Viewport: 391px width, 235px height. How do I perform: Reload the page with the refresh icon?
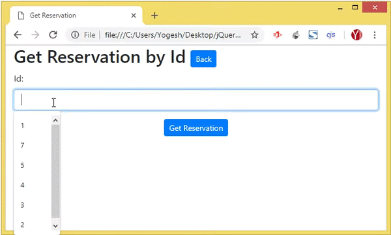pyautogui.click(x=53, y=35)
